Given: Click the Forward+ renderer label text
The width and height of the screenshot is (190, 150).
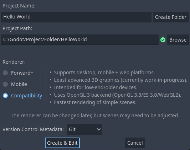Looking at the screenshot, I should click(x=22, y=73).
